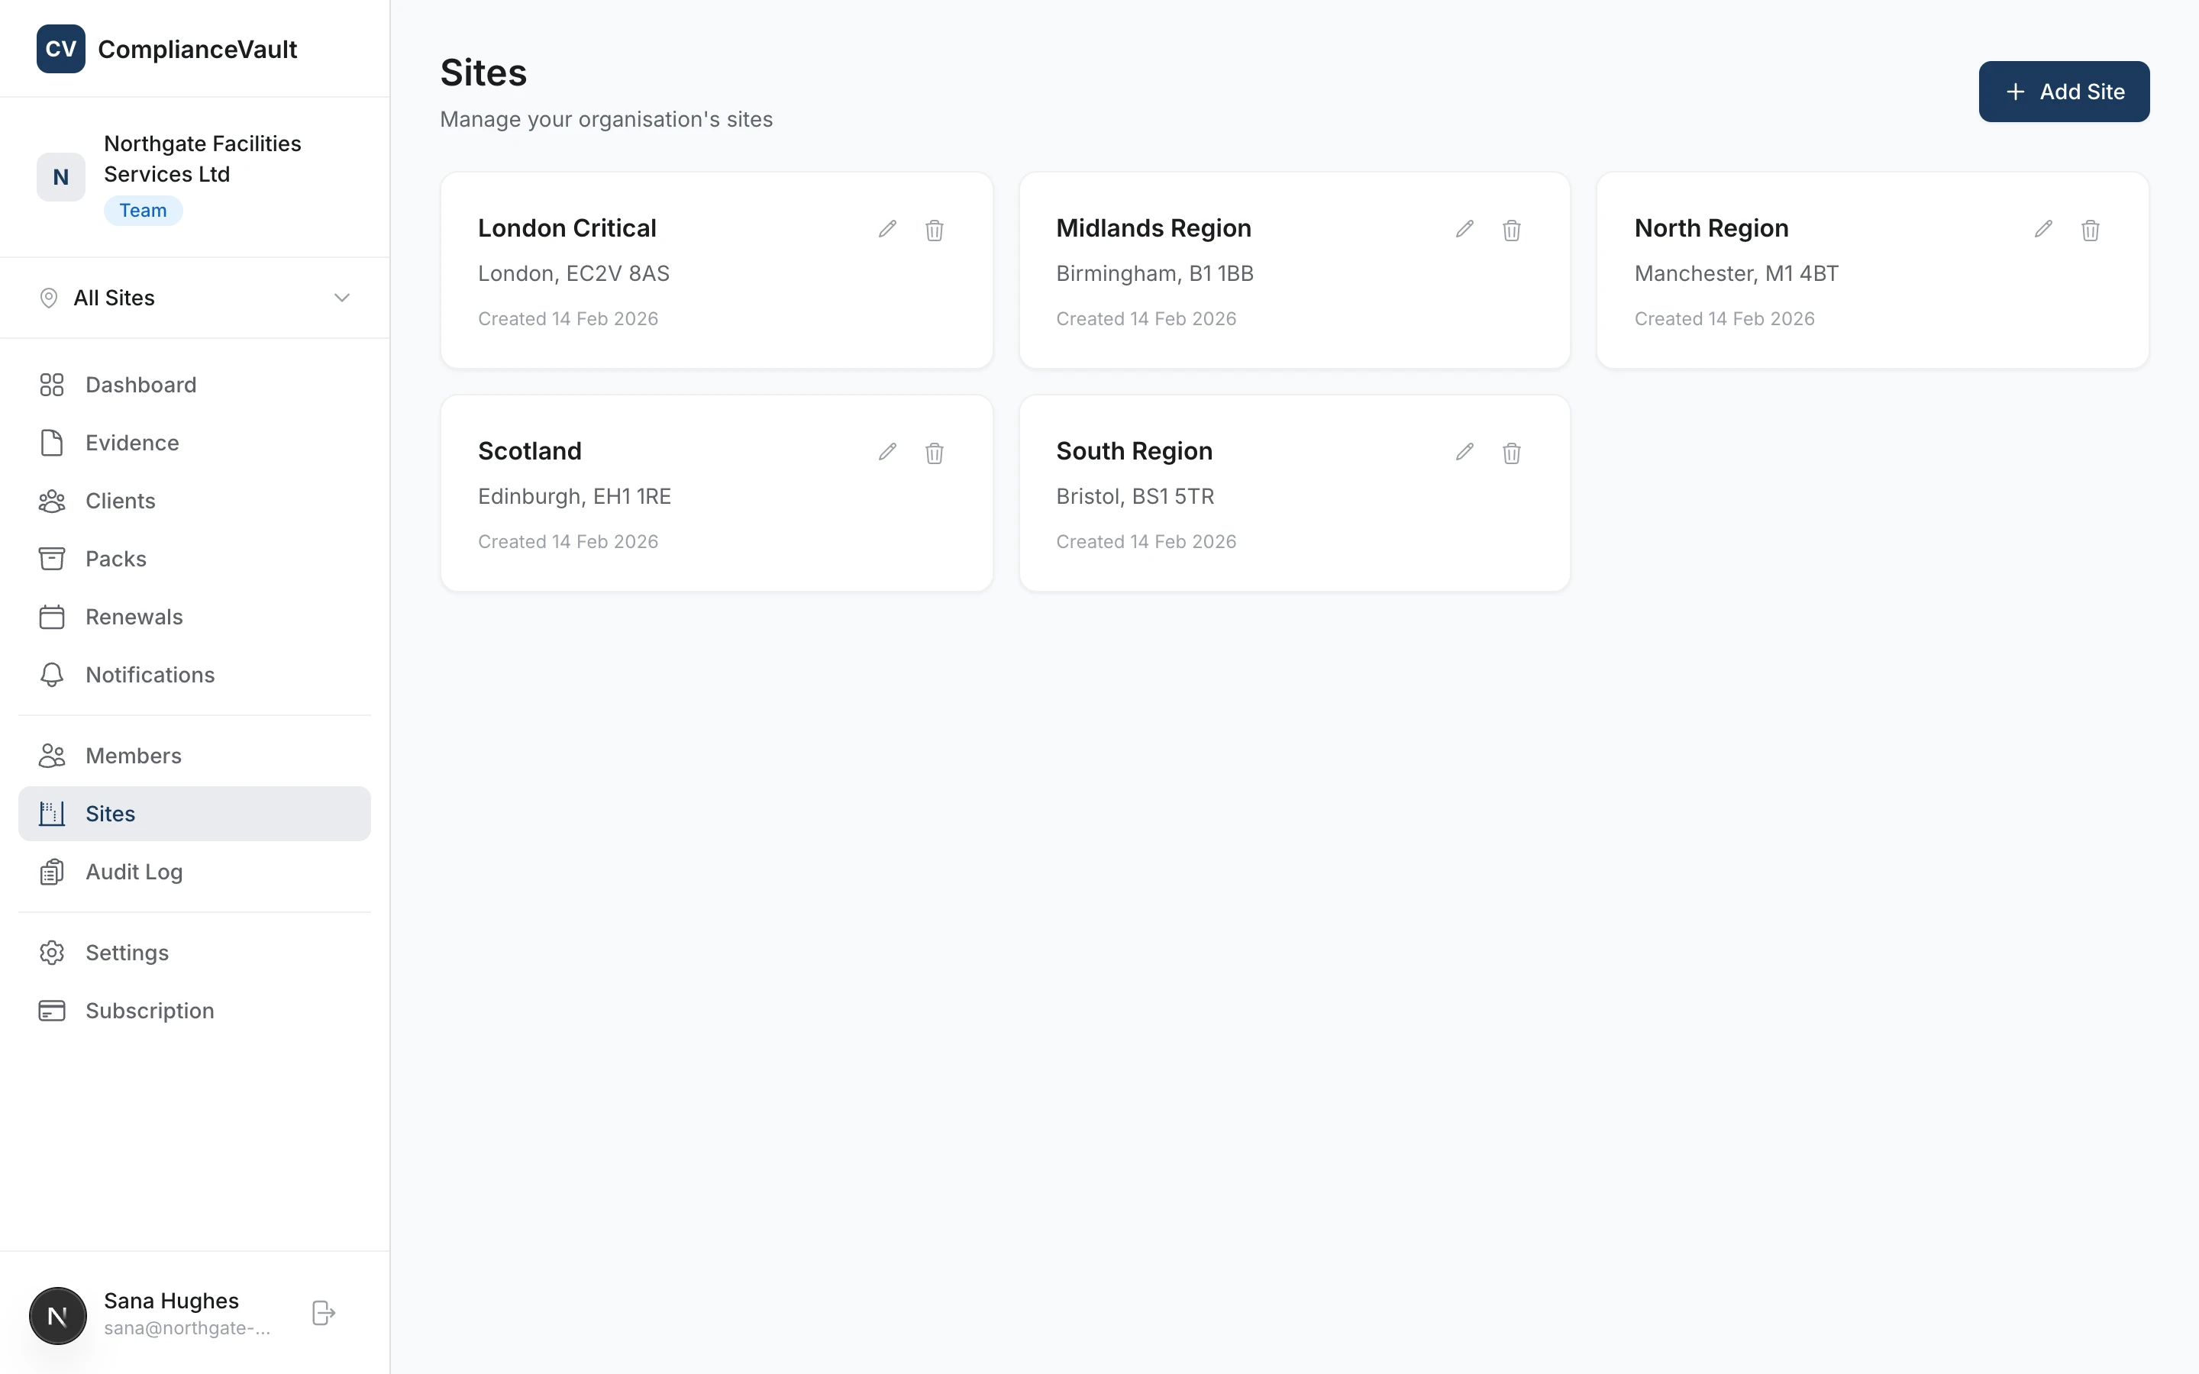Open the Dashboard panel icon

point(51,385)
